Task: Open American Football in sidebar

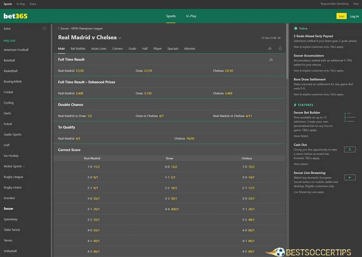Action: (x=16, y=50)
